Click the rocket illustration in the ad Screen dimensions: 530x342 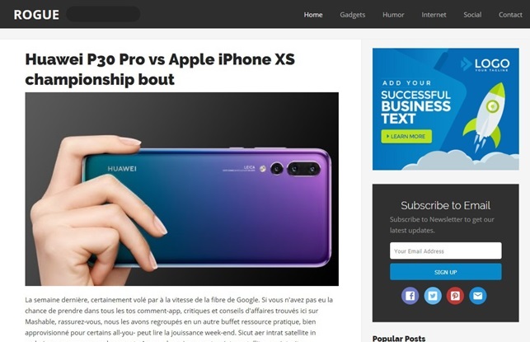click(x=485, y=116)
